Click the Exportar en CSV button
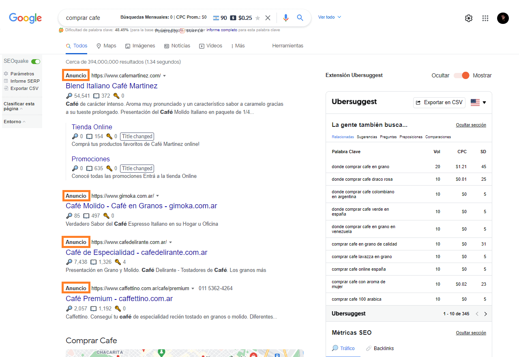Image resolution: width=519 pixels, height=357 pixels. 439,103
